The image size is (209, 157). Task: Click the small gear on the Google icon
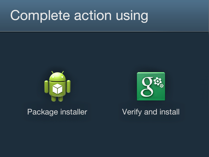click(x=162, y=86)
